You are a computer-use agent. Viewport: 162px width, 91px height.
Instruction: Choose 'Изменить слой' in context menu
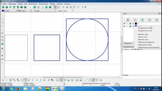(143, 39)
